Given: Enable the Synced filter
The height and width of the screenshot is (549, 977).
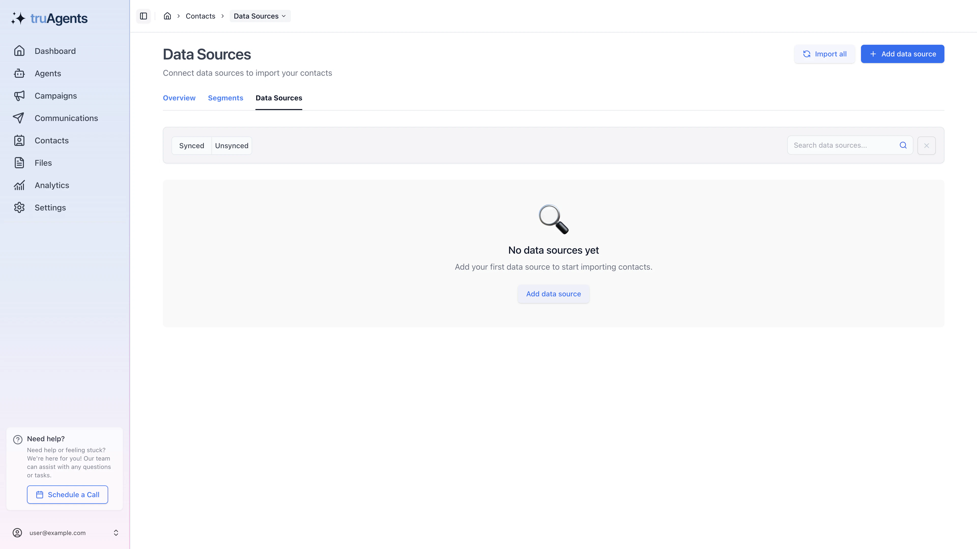Looking at the screenshot, I should [192, 145].
